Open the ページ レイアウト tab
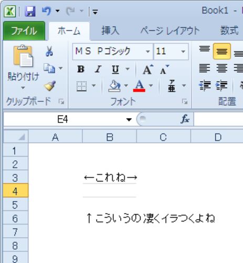 pyautogui.click(x=170, y=31)
